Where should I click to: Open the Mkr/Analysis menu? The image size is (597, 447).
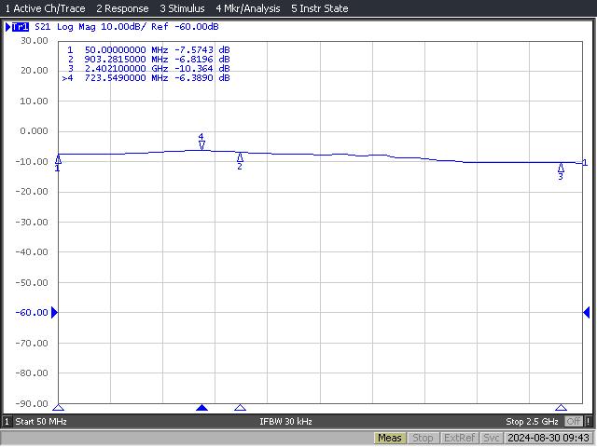click(248, 8)
